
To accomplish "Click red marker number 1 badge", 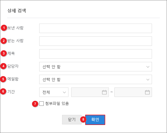I will [4, 28].
